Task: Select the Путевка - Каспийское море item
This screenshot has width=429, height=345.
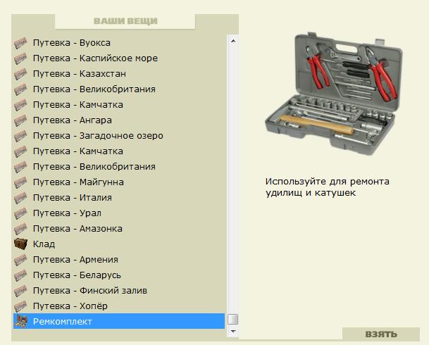Action: tap(119, 58)
